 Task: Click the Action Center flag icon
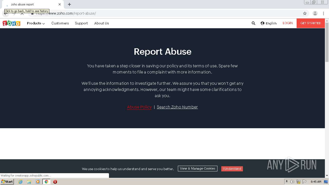tap(305, 182)
